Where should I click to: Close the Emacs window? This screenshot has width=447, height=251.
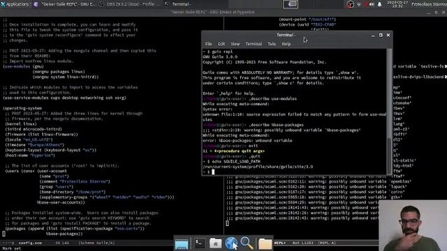tap(444, 13)
